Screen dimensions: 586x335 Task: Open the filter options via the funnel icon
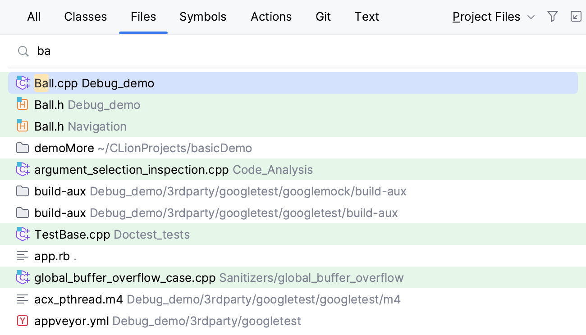tap(553, 16)
